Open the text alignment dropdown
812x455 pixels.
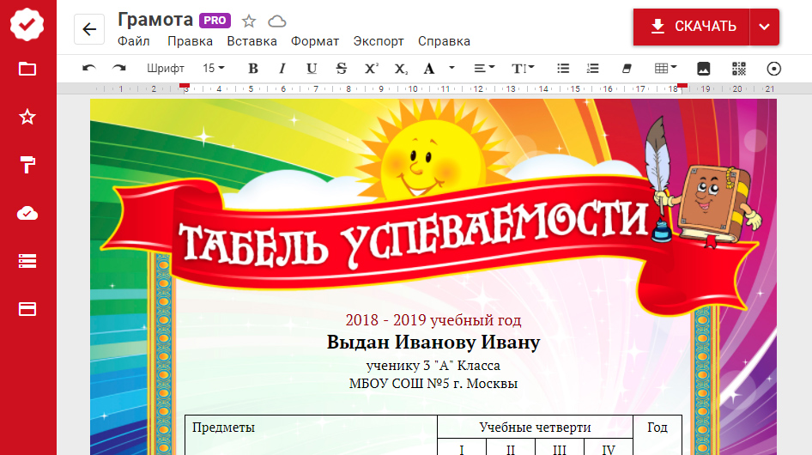484,69
